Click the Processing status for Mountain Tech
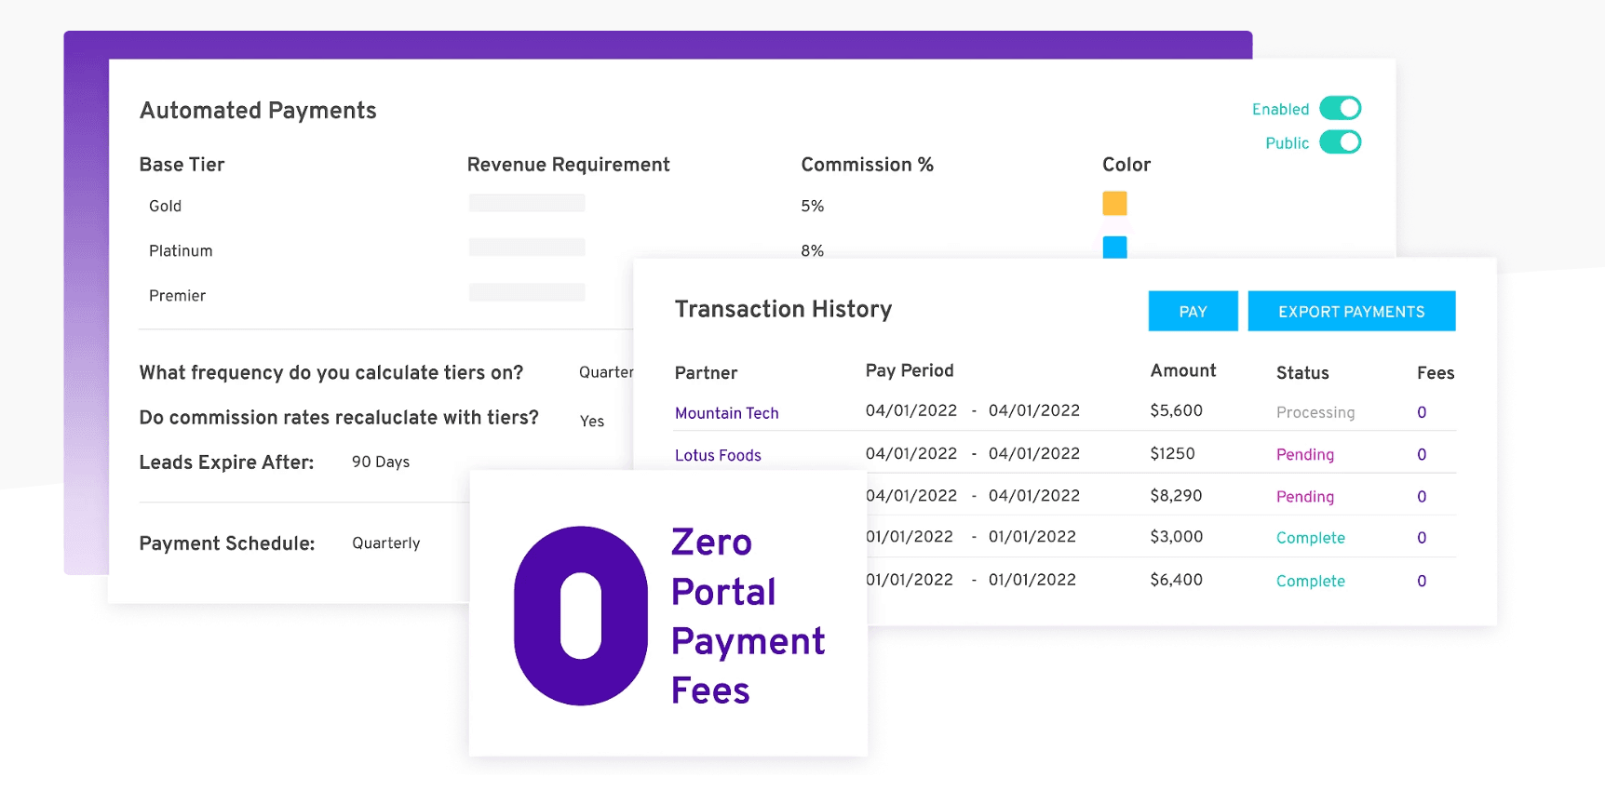The image size is (1605, 791). [x=1315, y=412]
